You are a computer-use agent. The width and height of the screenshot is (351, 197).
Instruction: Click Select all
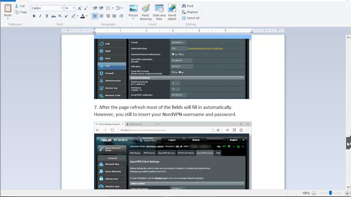[191, 18]
